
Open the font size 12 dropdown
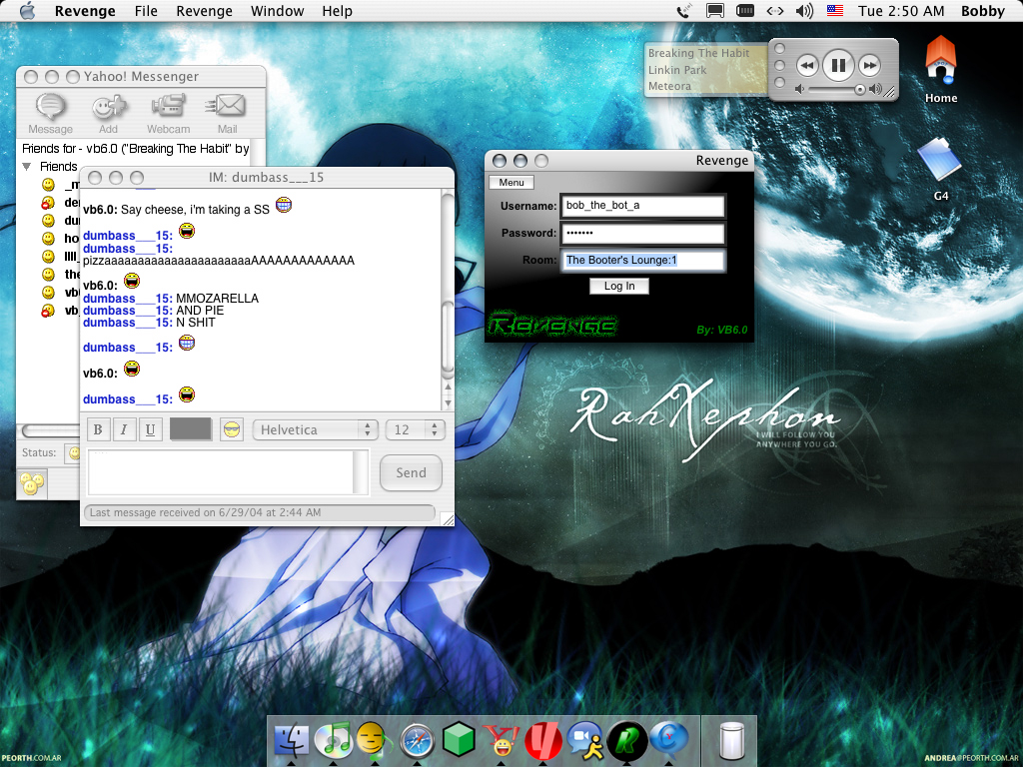click(415, 429)
